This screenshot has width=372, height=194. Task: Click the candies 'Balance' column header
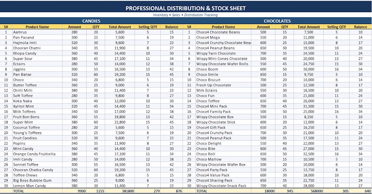coord(171,27)
